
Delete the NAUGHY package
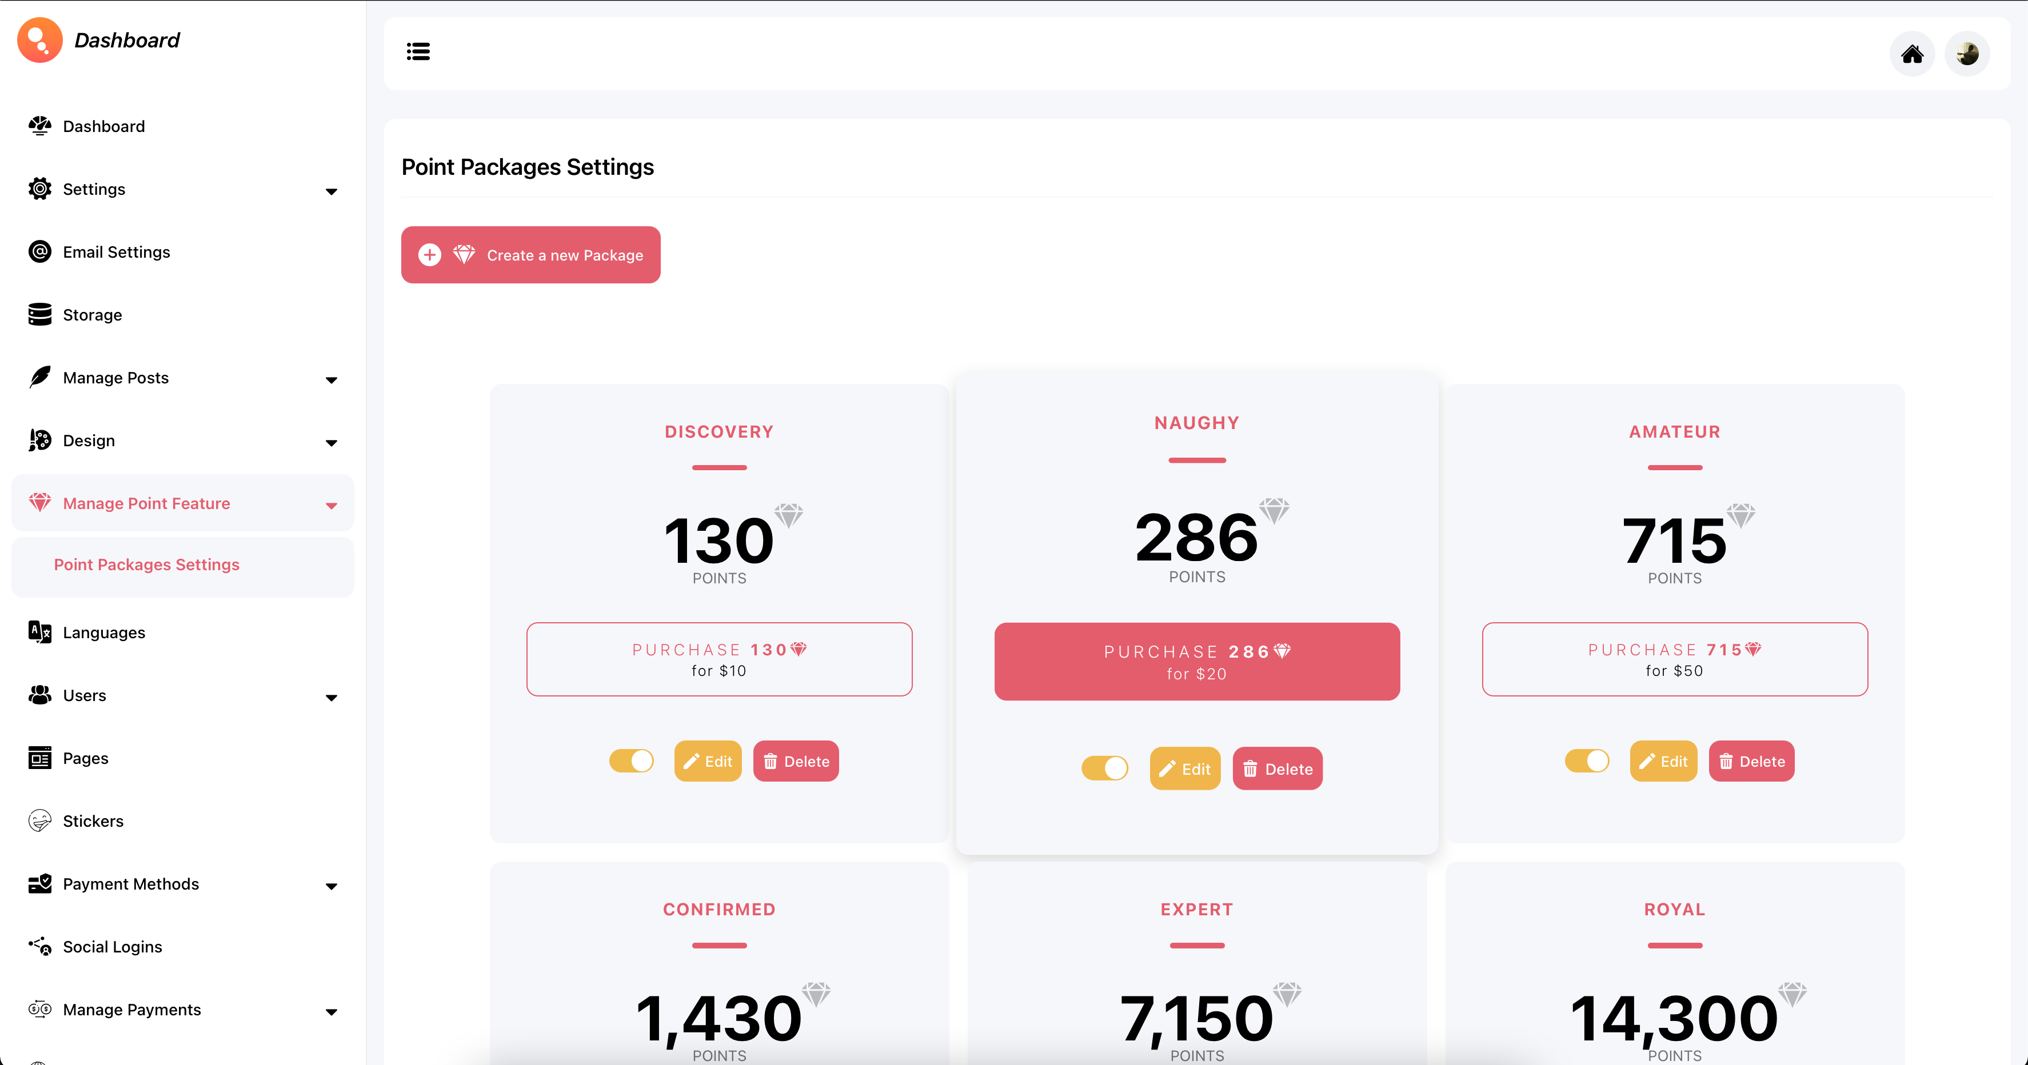coord(1277,768)
